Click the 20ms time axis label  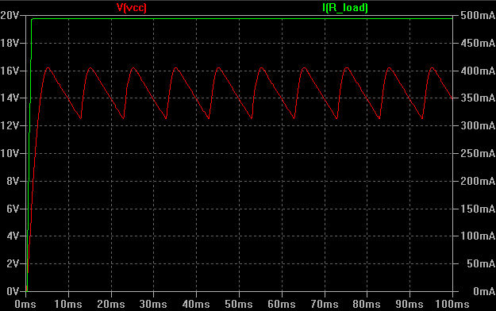pos(111,305)
